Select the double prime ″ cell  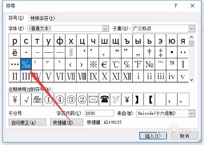tap(49, 64)
